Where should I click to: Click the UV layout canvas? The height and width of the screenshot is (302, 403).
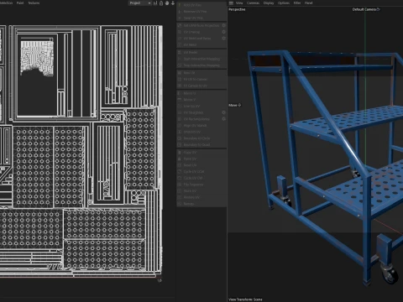[x=81, y=151]
